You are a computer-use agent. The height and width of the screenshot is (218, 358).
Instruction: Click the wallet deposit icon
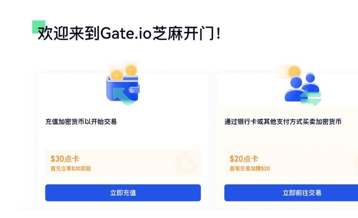[x=123, y=87]
